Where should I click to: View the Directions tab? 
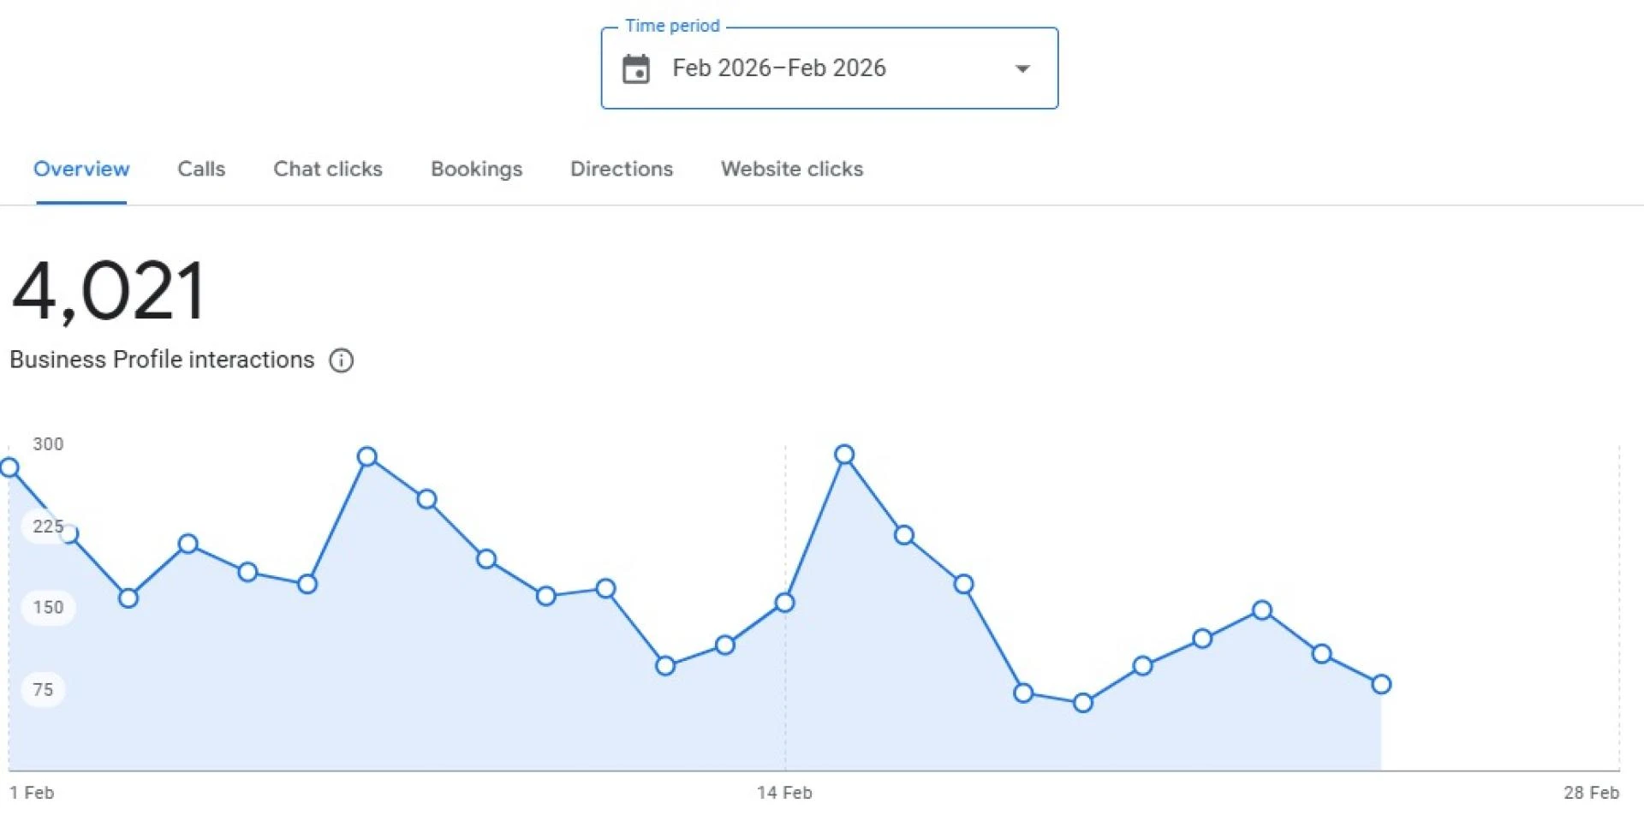(x=622, y=170)
